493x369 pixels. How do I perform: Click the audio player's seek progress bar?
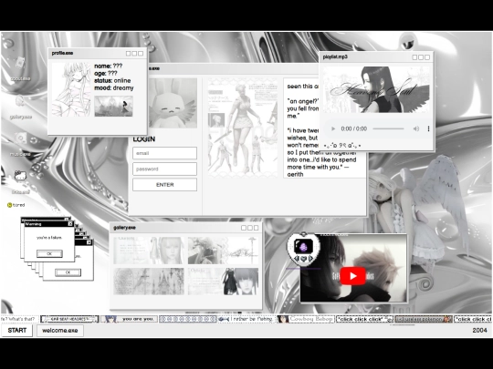click(x=388, y=128)
